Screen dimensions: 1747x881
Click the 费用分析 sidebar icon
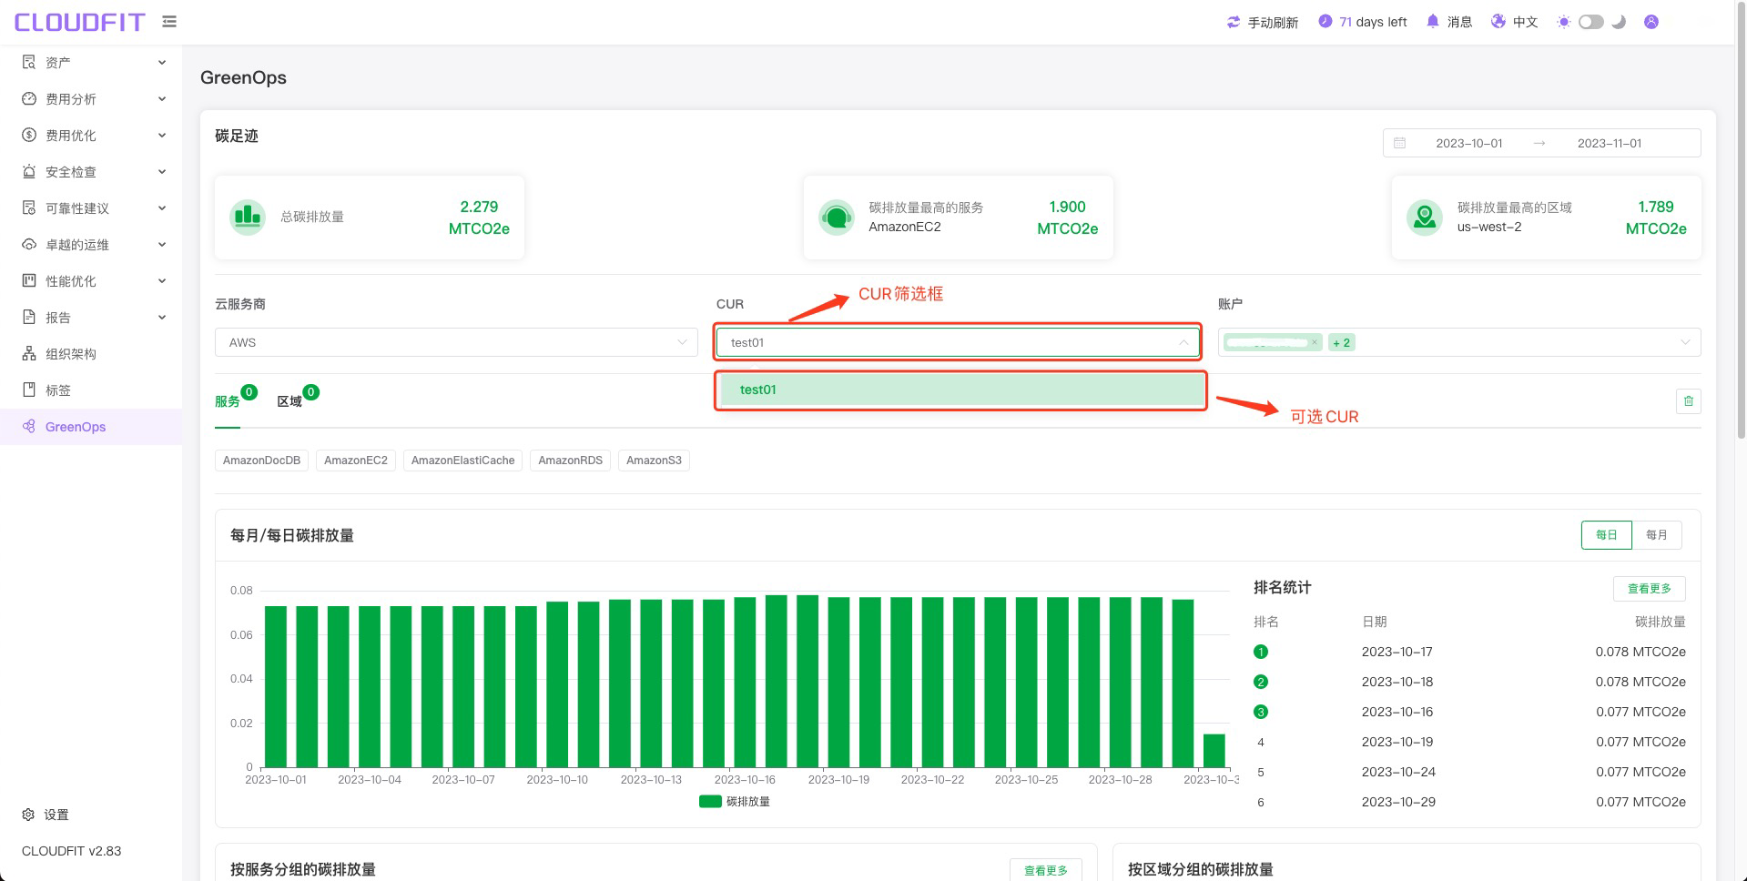pos(29,98)
